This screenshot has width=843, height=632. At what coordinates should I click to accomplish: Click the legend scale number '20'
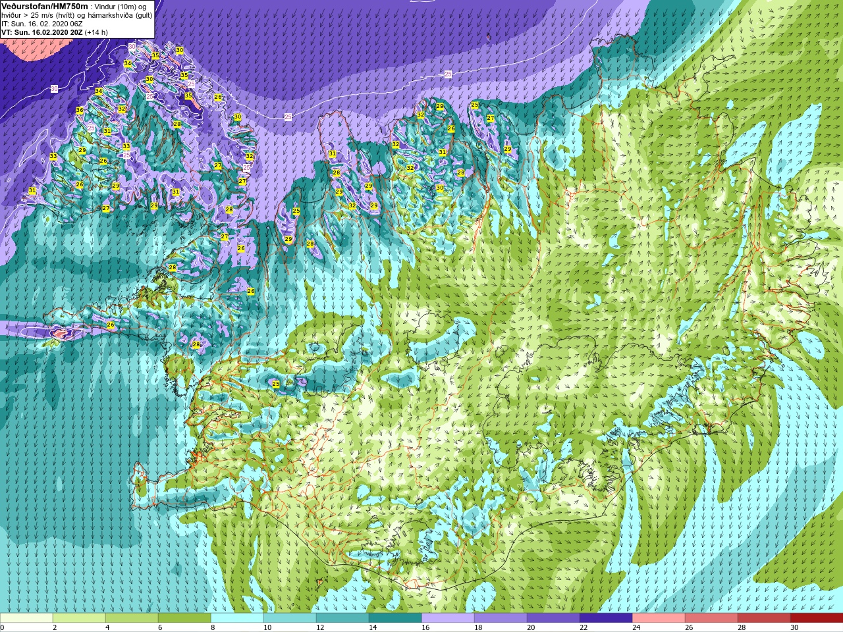[531, 627]
